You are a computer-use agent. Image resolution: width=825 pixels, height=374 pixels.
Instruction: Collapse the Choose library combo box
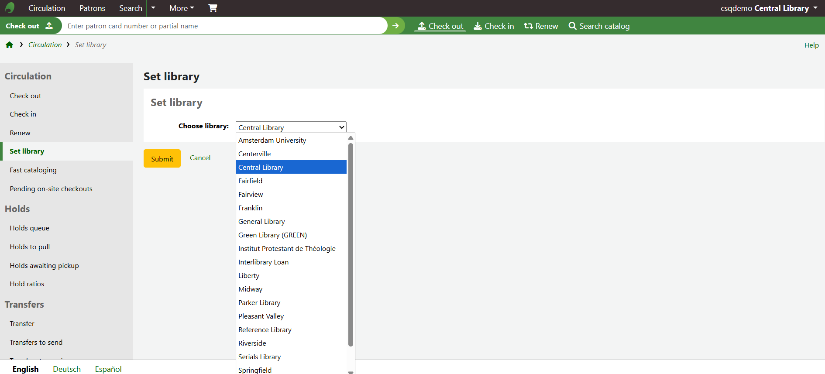291,127
